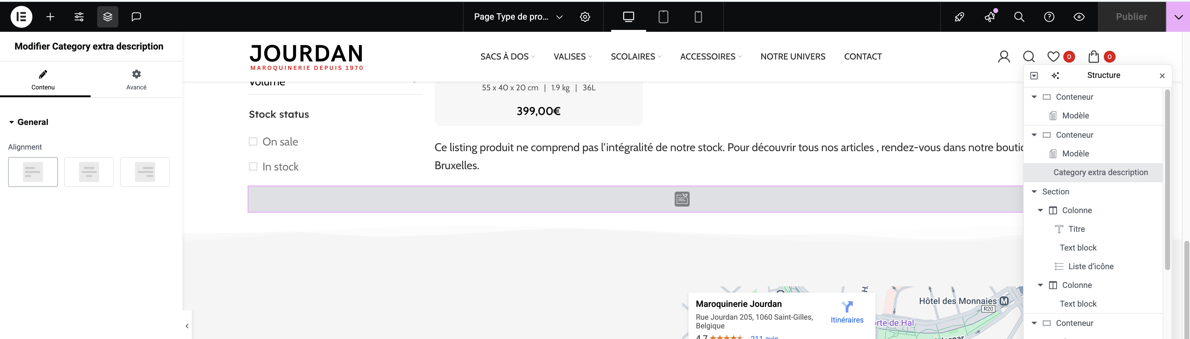
Task: Click the Elementor logo menu icon
Action: coord(21,17)
